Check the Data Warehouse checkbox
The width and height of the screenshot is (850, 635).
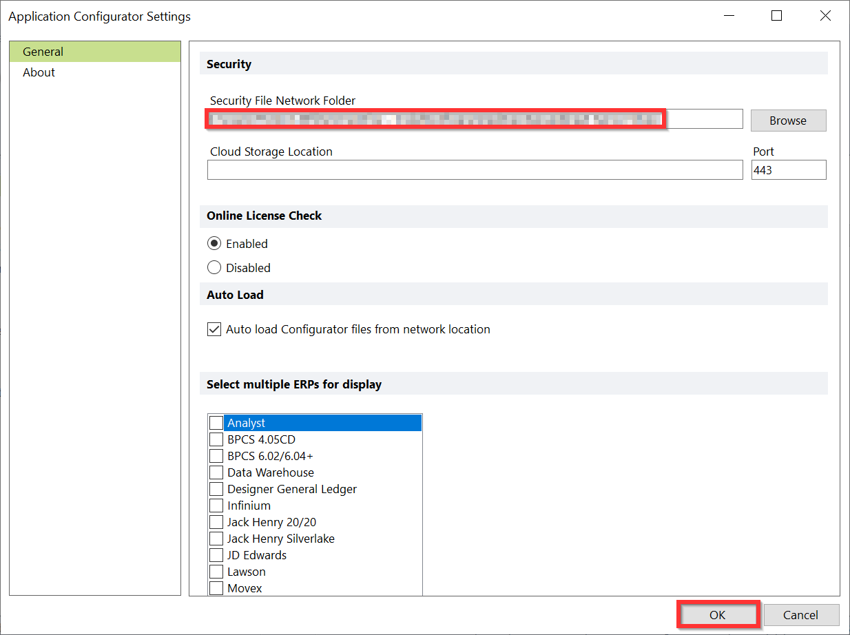(x=216, y=472)
